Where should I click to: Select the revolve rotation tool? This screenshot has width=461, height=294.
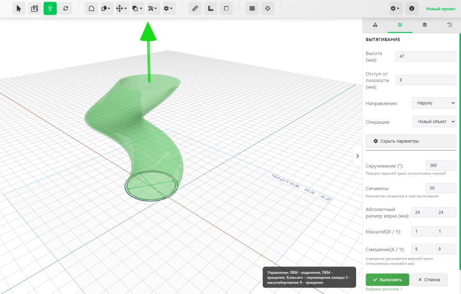click(66, 8)
